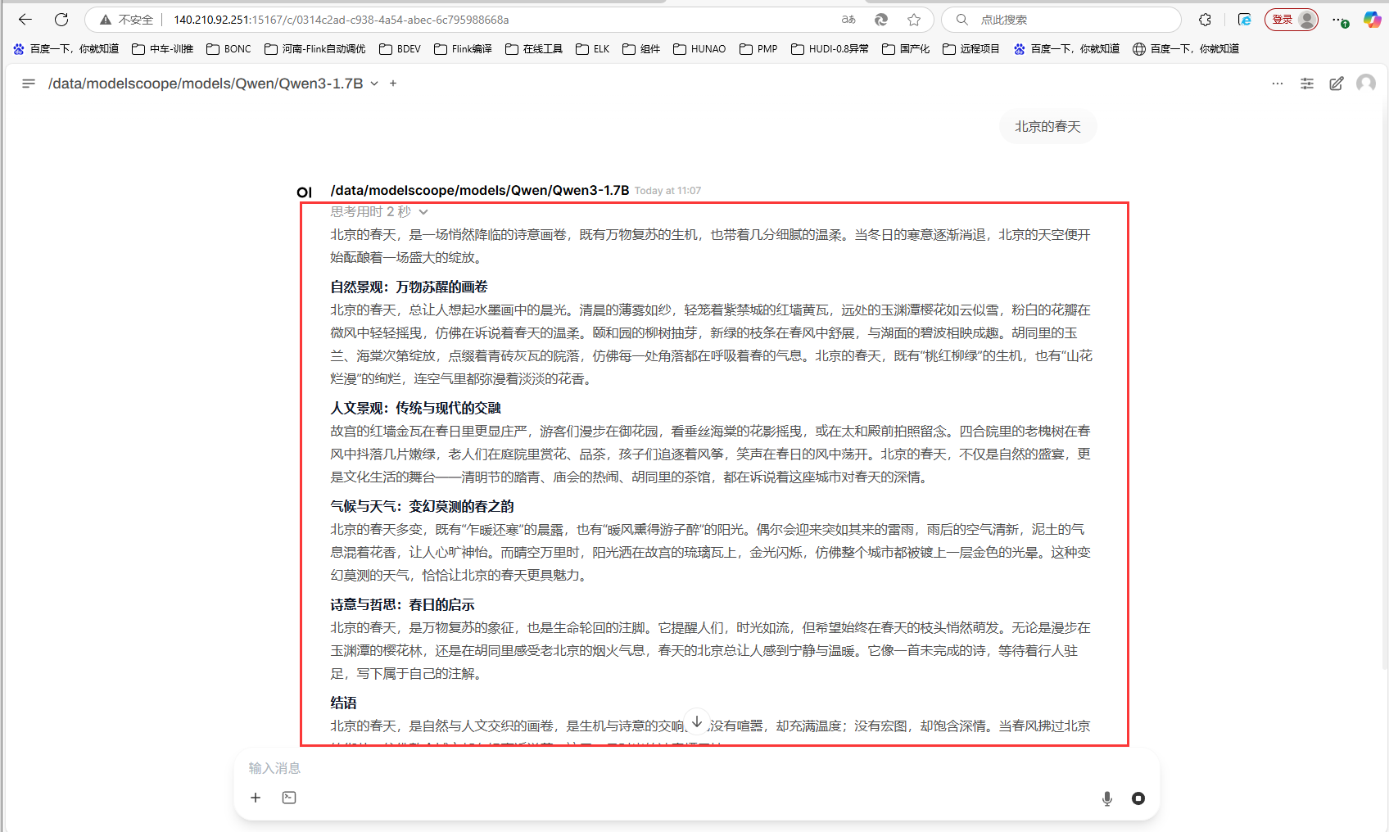Click the address bar URL
Screen dimensions: 1389x832
[341, 20]
